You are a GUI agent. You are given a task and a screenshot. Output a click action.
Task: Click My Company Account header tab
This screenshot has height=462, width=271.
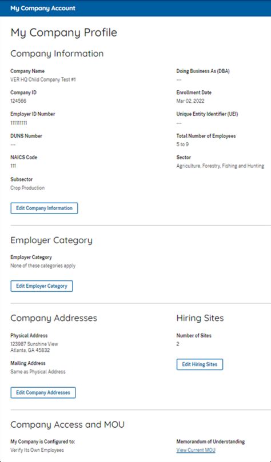pyautogui.click(x=43, y=8)
